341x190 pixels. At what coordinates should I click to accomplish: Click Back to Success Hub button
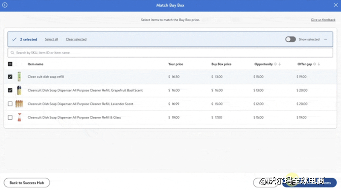click(x=27, y=183)
